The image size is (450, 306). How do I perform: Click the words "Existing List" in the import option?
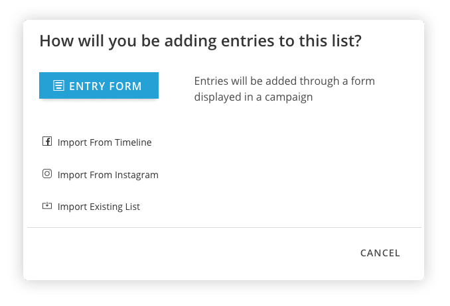point(115,207)
